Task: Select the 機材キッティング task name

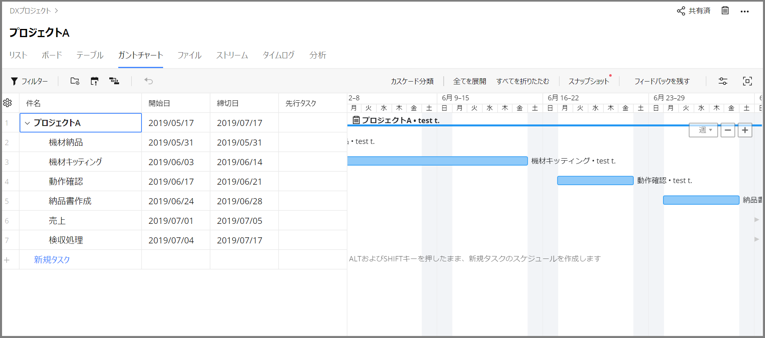Action: click(x=75, y=162)
